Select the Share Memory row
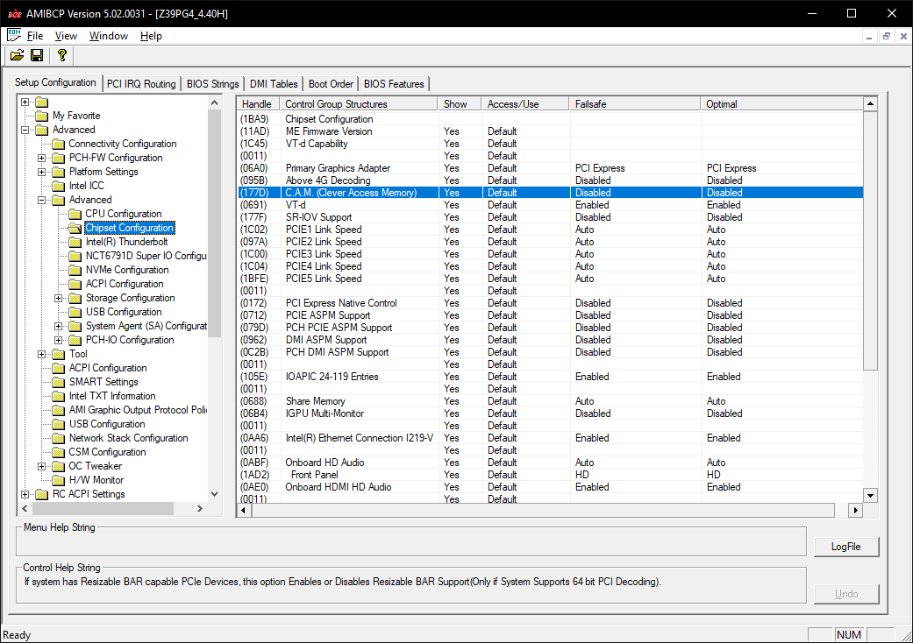The width and height of the screenshot is (913, 643). point(550,401)
